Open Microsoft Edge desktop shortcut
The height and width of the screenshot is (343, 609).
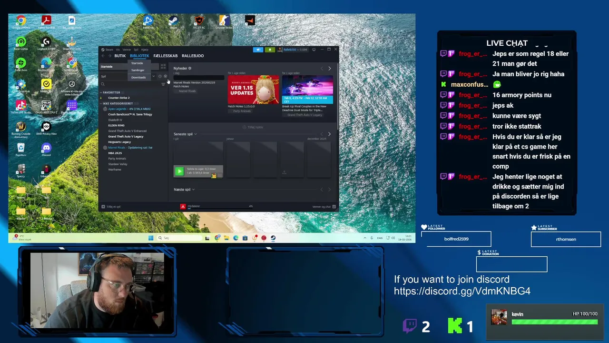tap(46, 63)
